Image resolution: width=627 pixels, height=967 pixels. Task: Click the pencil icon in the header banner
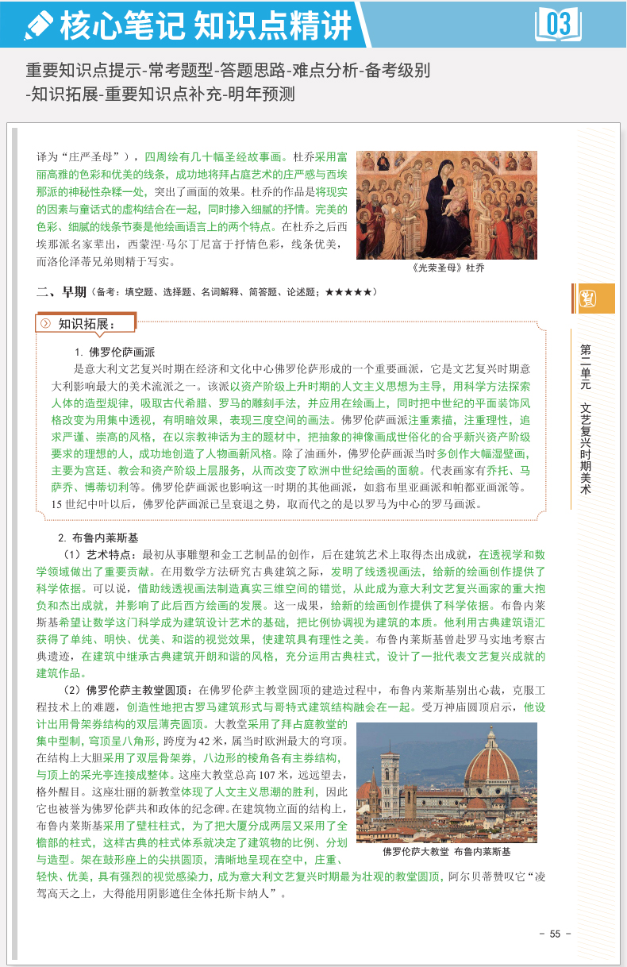[x=37, y=25]
